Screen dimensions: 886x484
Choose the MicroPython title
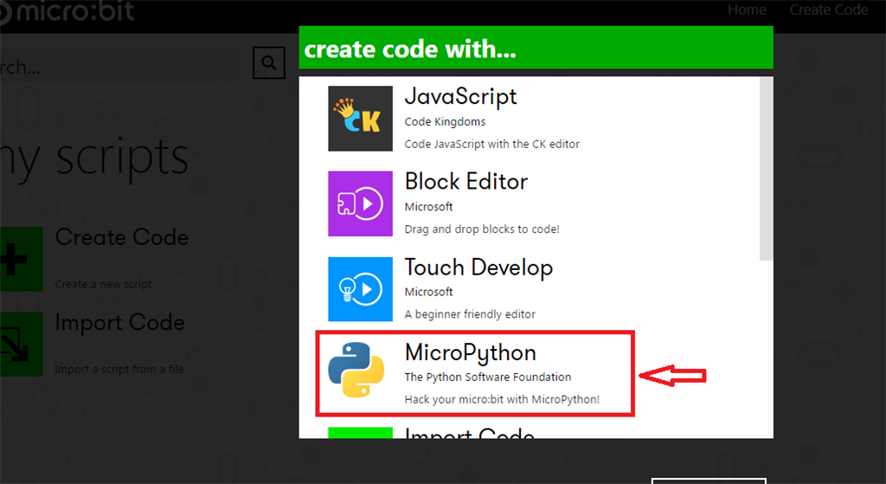click(x=470, y=352)
